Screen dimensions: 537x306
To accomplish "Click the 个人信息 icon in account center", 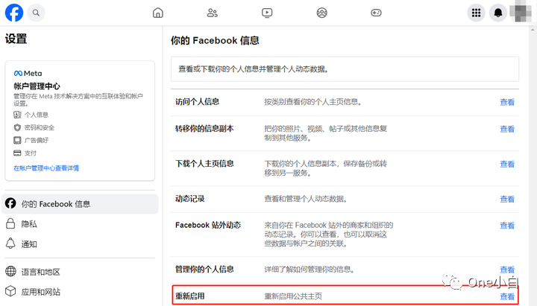I will (x=17, y=115).
